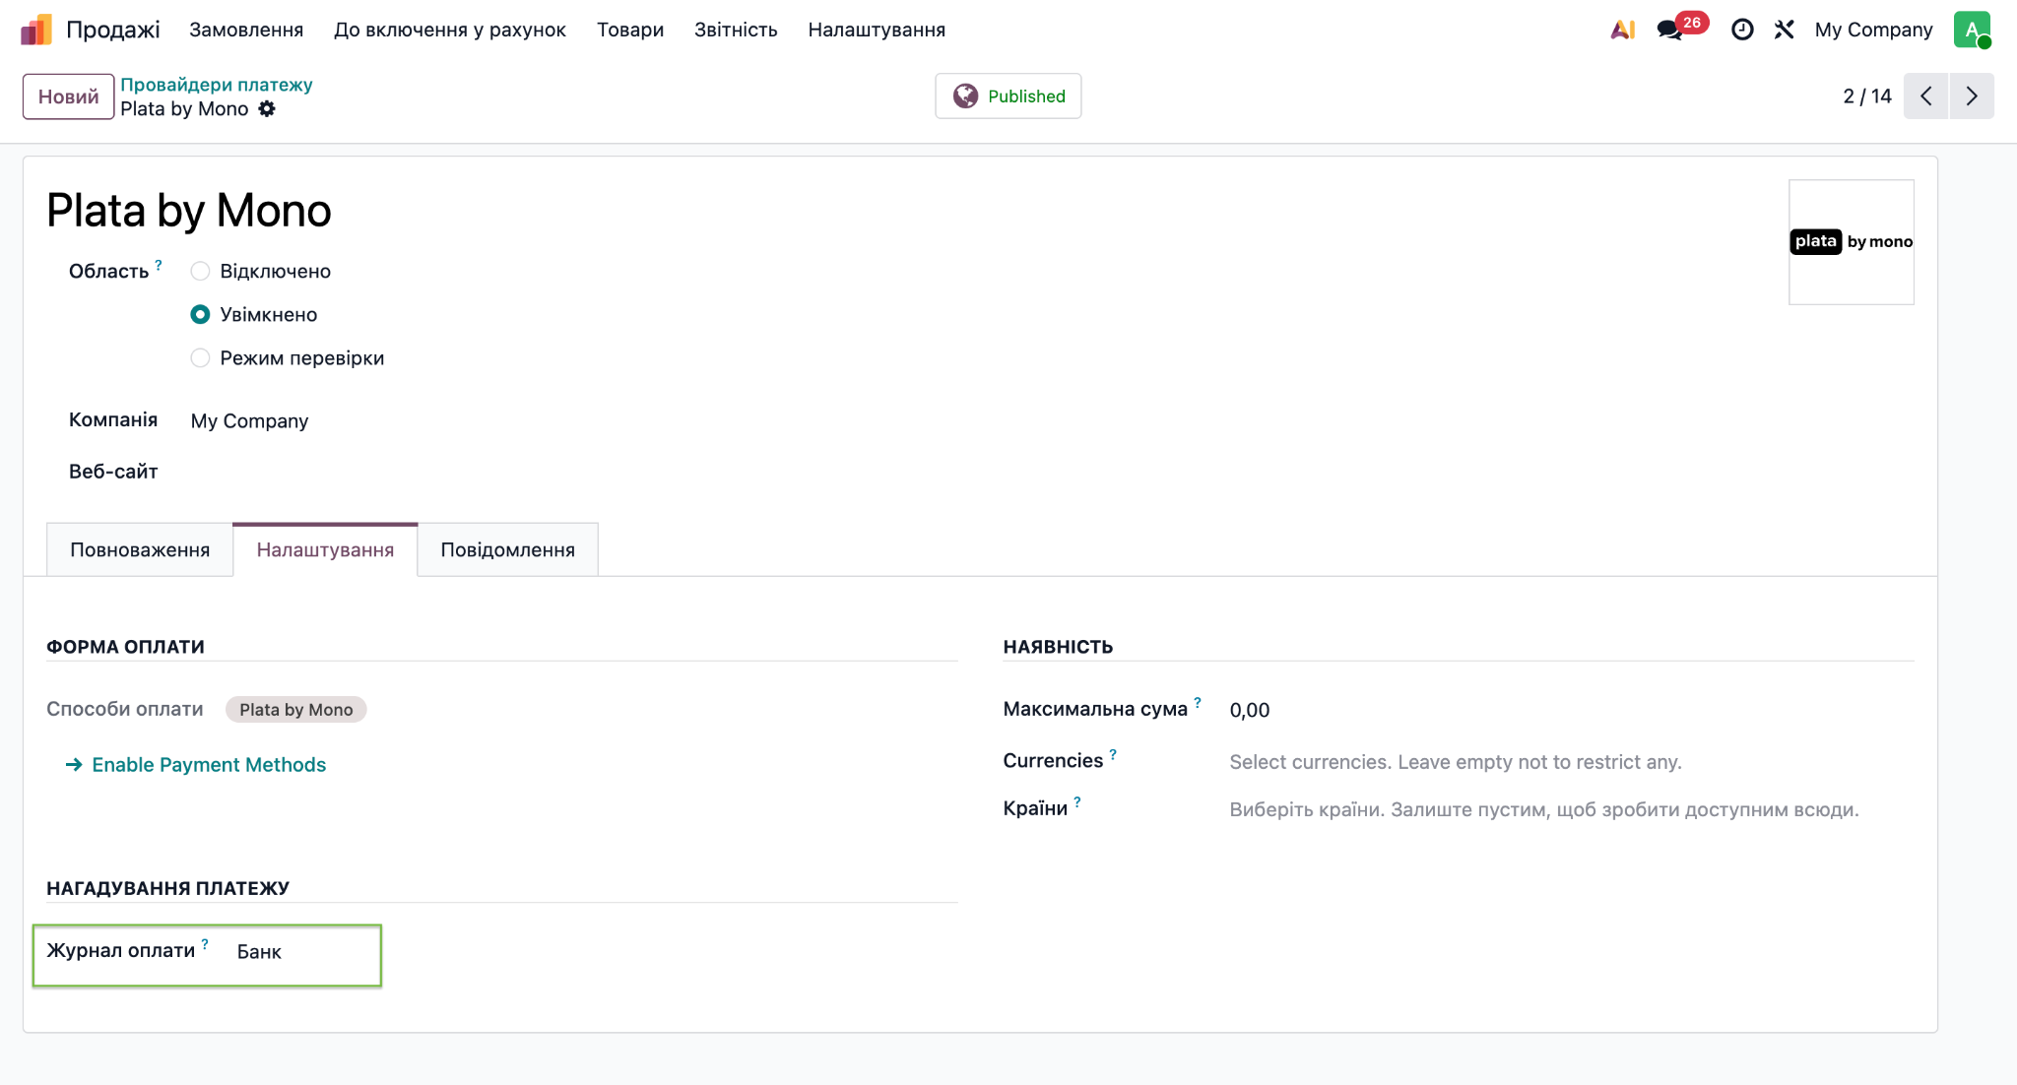
Task: Select the Увімкнено radio option
Action: point(200,314)
